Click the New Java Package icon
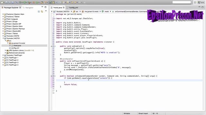The height and width of the screenshot is (115, 206). [x=34, y=2]
